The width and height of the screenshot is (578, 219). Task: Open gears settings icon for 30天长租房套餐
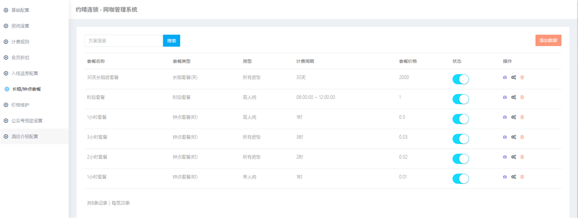point(513,77)
